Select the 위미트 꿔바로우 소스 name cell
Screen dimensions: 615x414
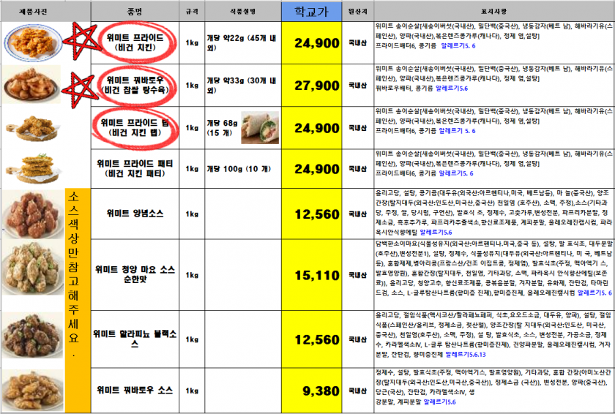(x=135, y=391)
